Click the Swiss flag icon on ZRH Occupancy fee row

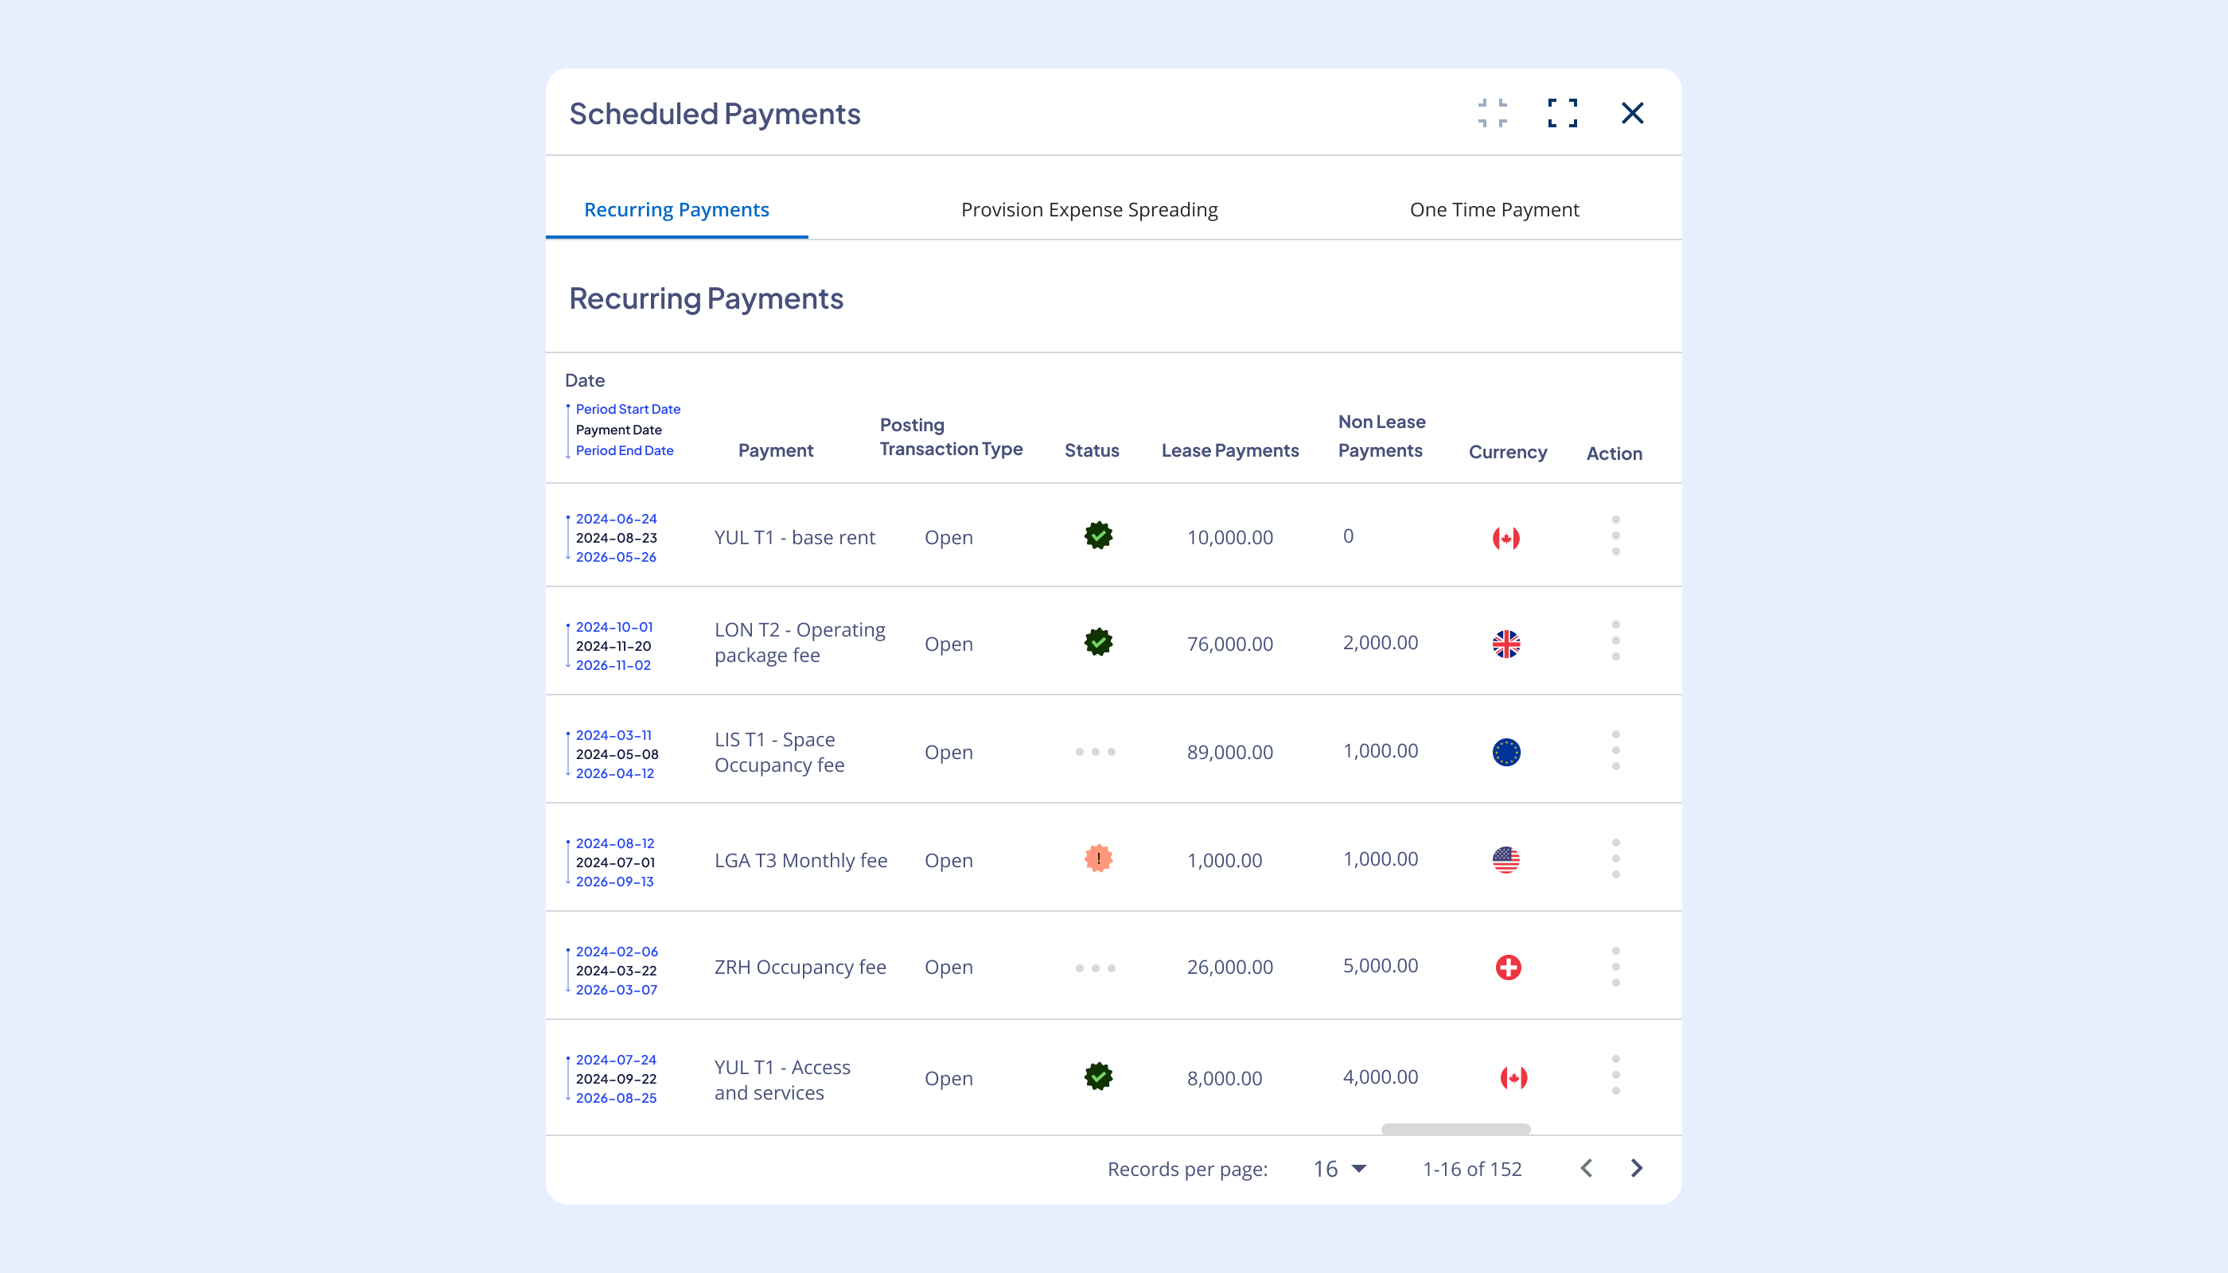coord(1506,966)
